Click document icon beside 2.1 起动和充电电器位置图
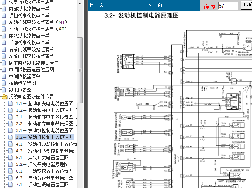 (10, 117)
